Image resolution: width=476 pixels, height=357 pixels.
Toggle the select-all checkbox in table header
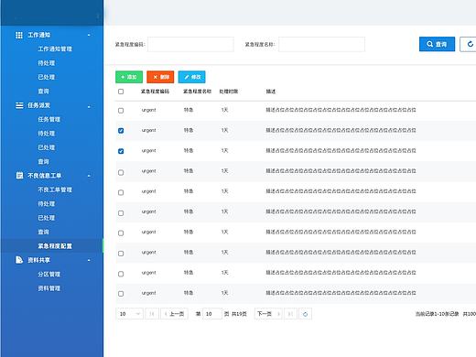point(121,92)
